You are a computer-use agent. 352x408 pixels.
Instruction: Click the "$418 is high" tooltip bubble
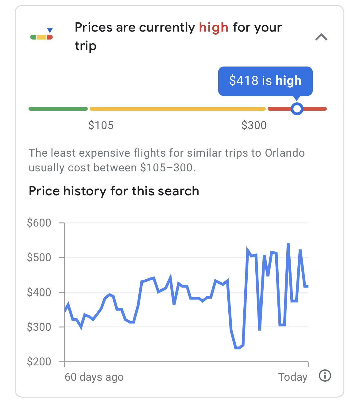tap(265, 81)
